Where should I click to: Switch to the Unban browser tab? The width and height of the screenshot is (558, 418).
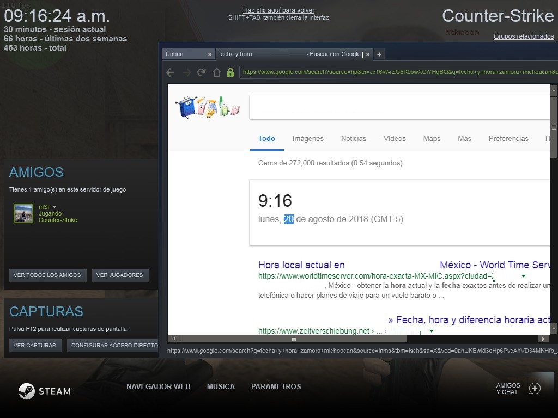185,54
